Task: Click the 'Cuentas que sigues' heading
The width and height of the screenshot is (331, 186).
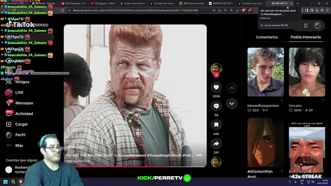Action: pos(21,160)
